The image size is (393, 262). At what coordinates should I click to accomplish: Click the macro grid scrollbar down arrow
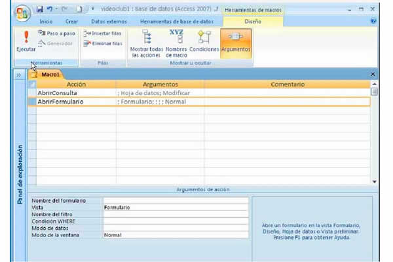tap(374, 181)
